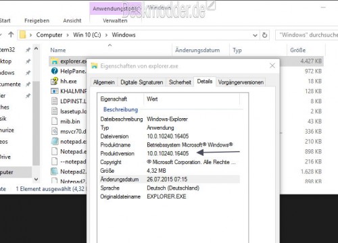Click the 1.628 KB file size cell
Image resolution: width=338 pixels, height=243 pixels.
pos(311,171)
